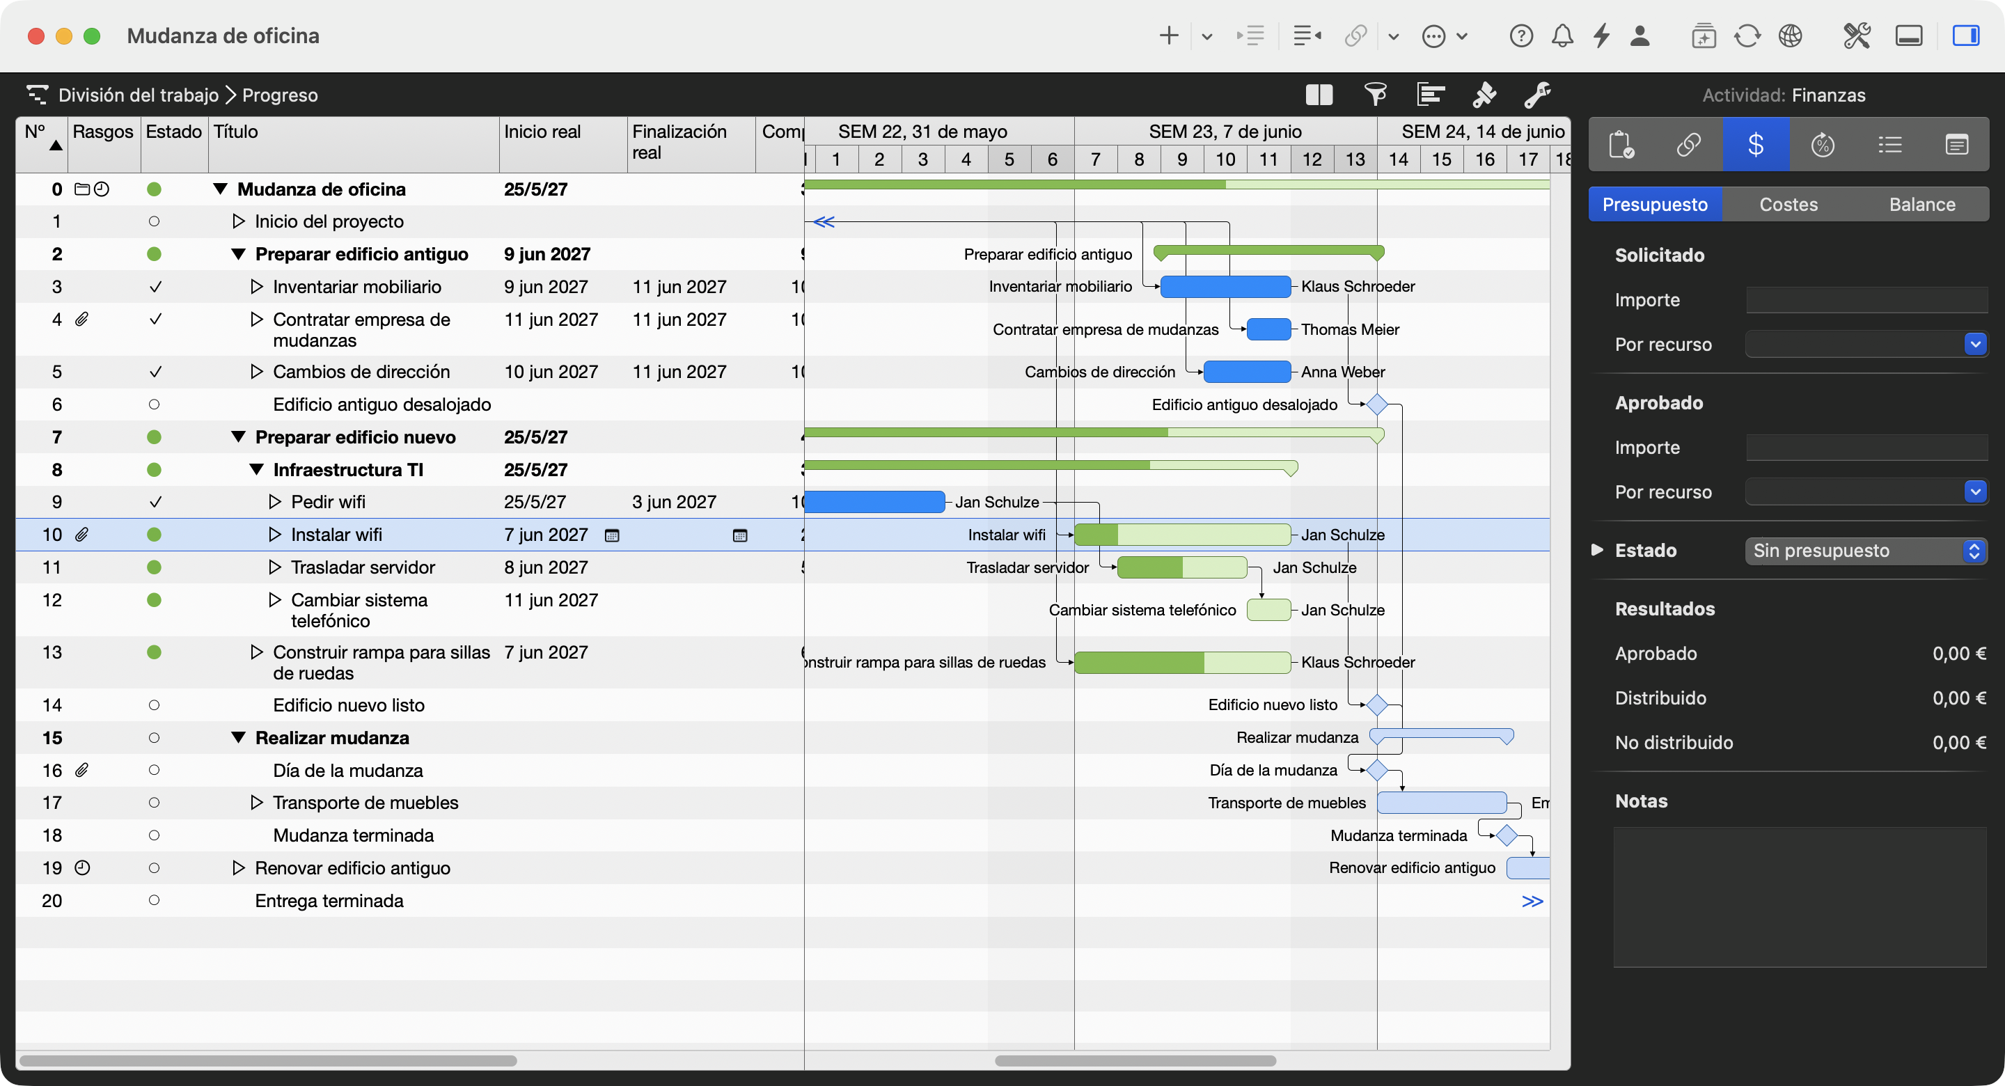Click the sync arrows icon
The width and height of the screenshot is (2005, 1086).
pos(1747,36)
